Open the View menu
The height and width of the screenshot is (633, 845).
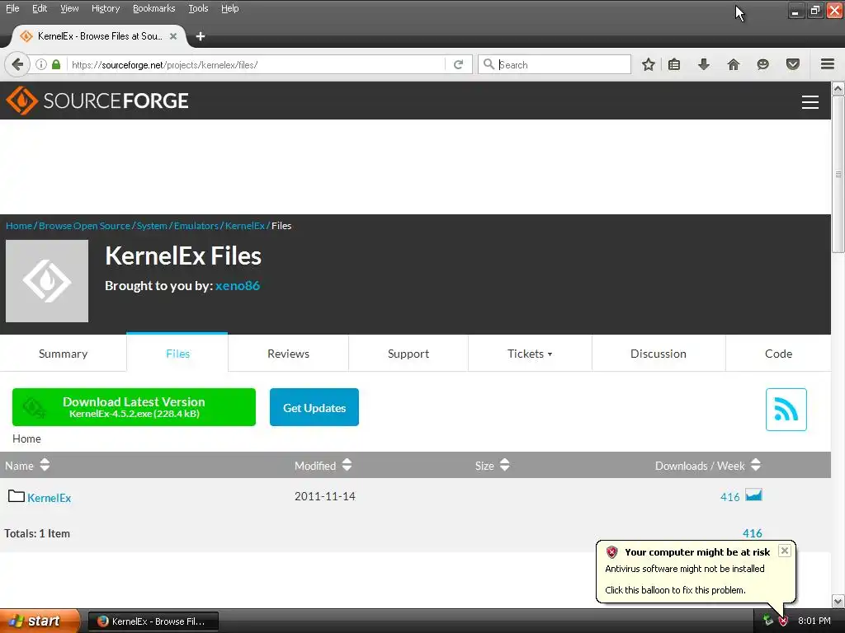click(x=69, y=8)
